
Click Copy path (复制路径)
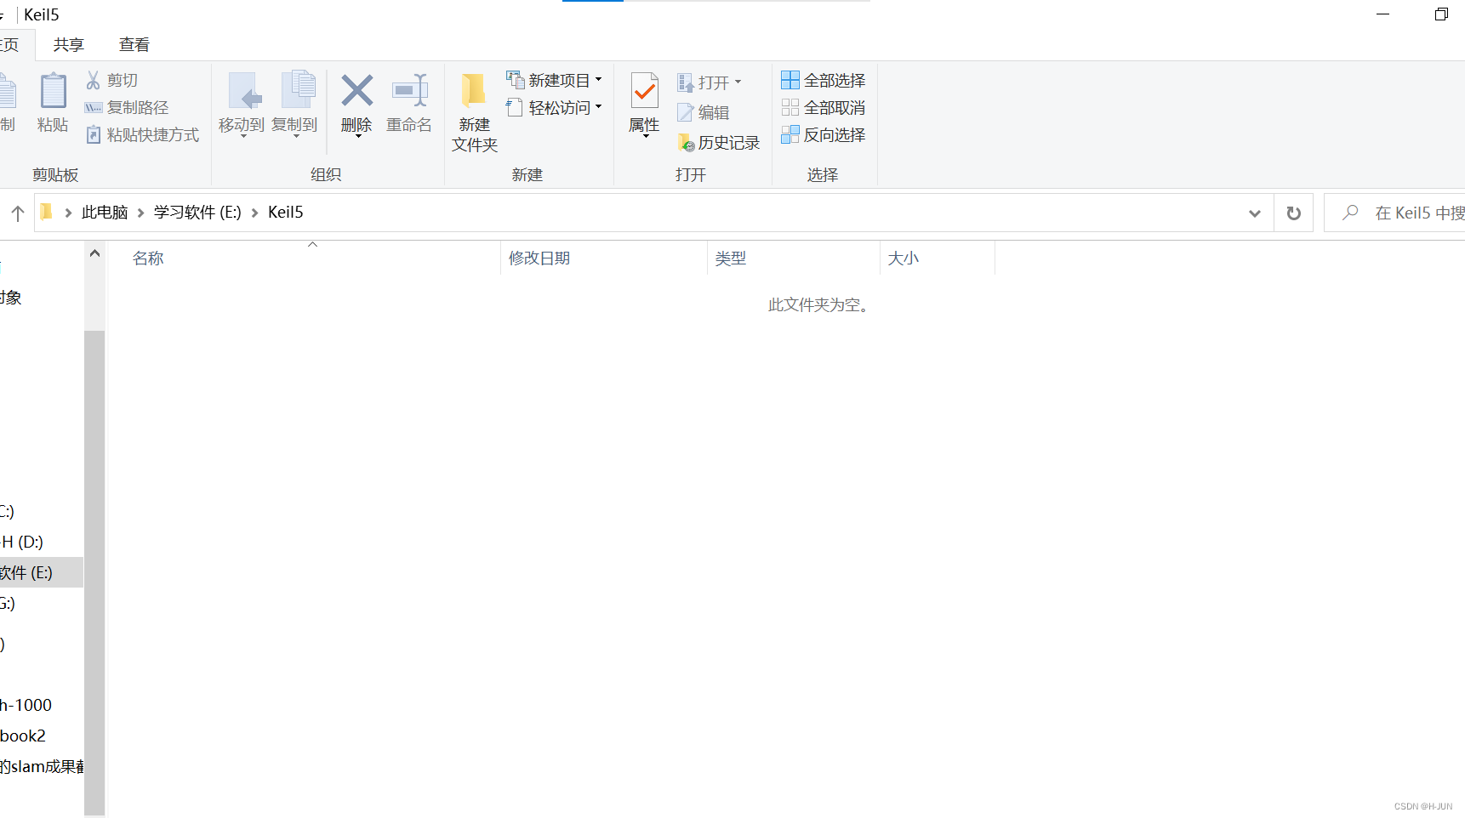pos(127,107)
